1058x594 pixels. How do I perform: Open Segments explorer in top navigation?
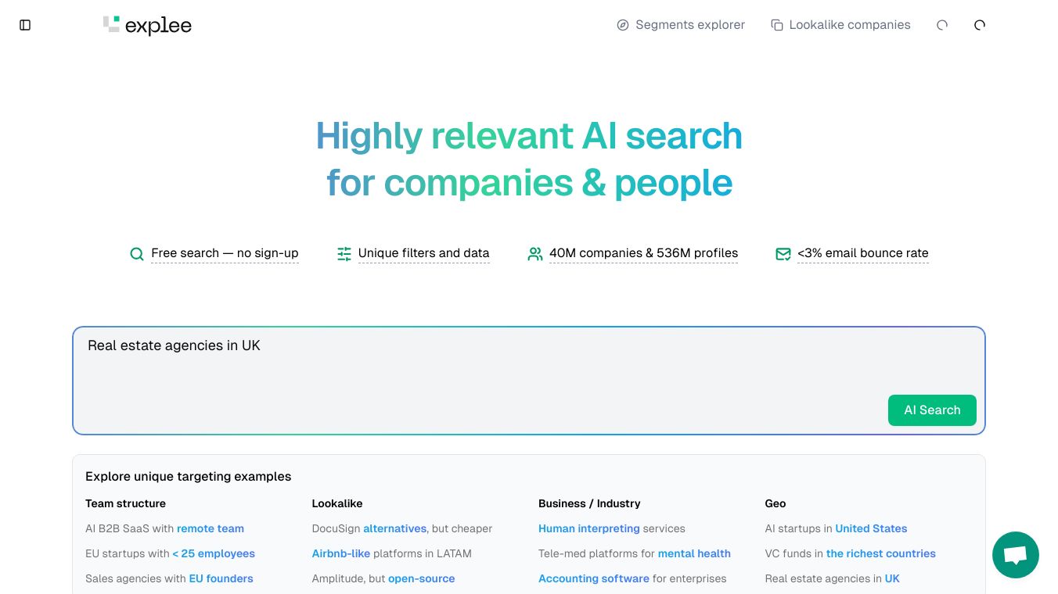689,25
